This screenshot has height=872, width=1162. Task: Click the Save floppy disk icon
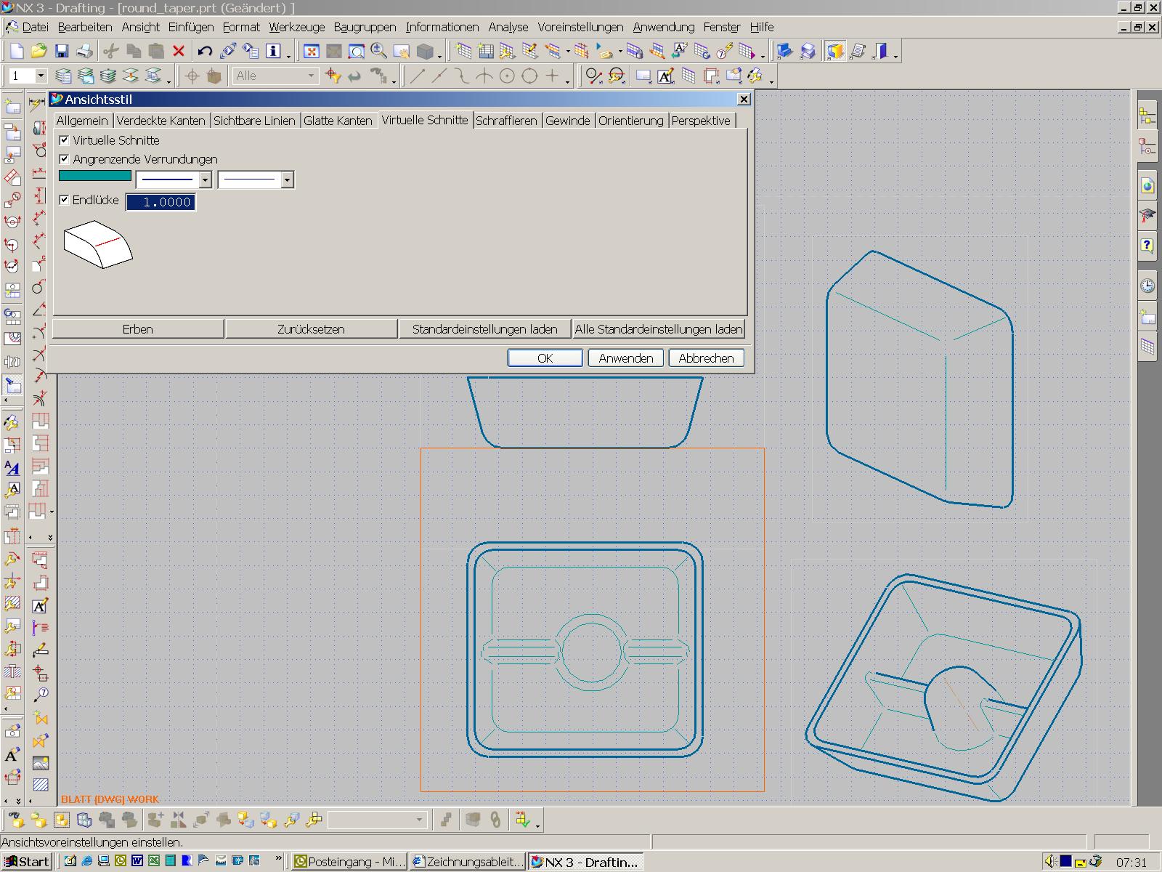pos(62,52)
